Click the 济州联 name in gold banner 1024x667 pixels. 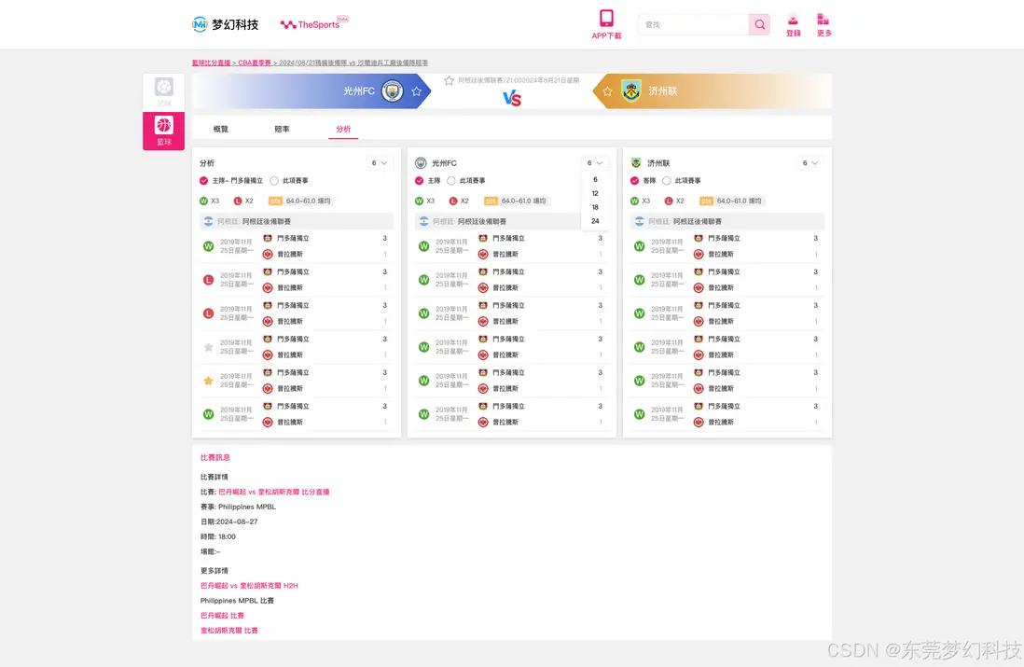[x=663, y=90]
